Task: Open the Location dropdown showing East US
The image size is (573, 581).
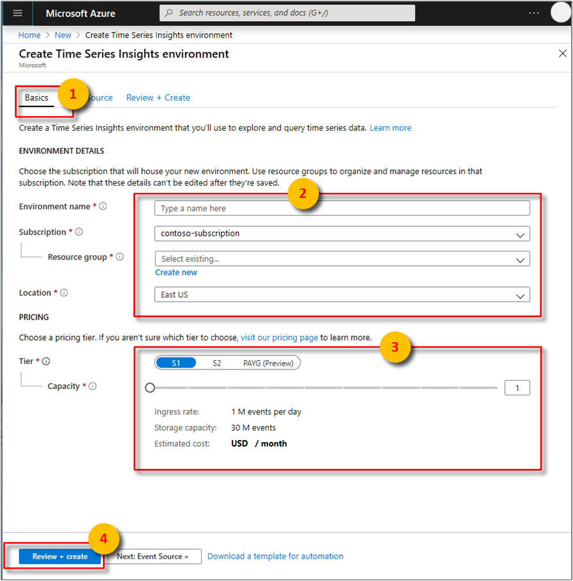Action: [342, 294]
